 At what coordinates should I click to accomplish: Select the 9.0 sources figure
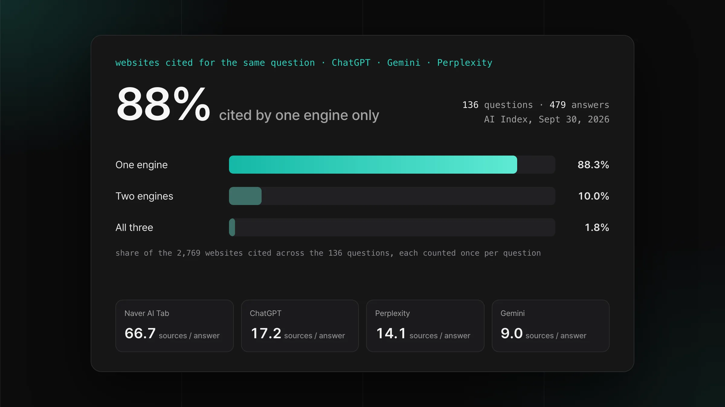(x=511, y=333)
